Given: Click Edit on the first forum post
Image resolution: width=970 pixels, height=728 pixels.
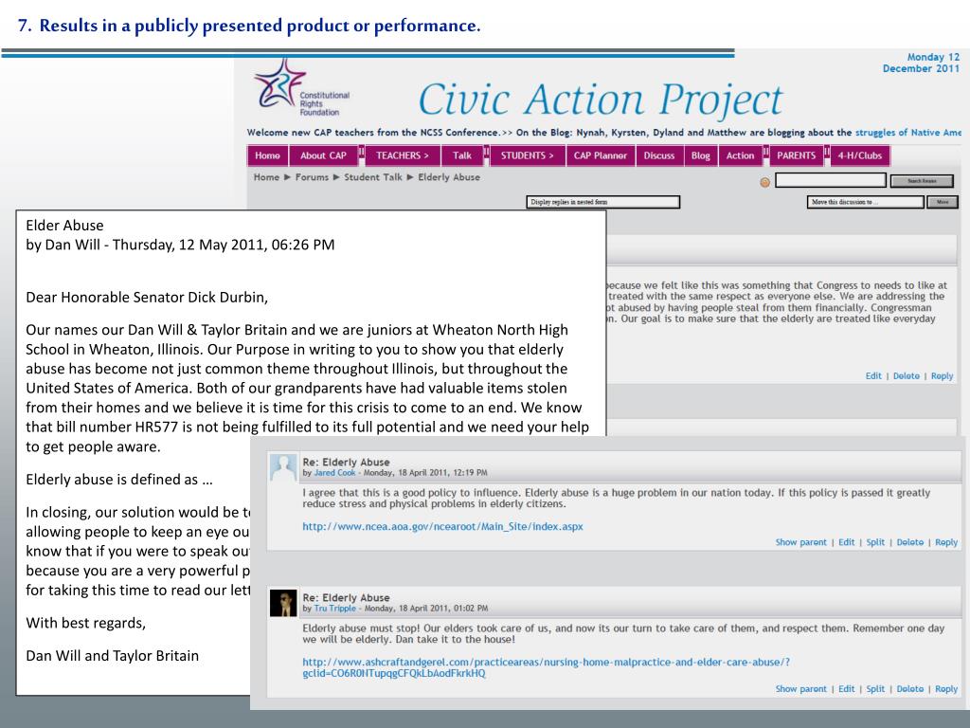Looking at the screenshot, I should pyautogui.click(x=872, y=375).
